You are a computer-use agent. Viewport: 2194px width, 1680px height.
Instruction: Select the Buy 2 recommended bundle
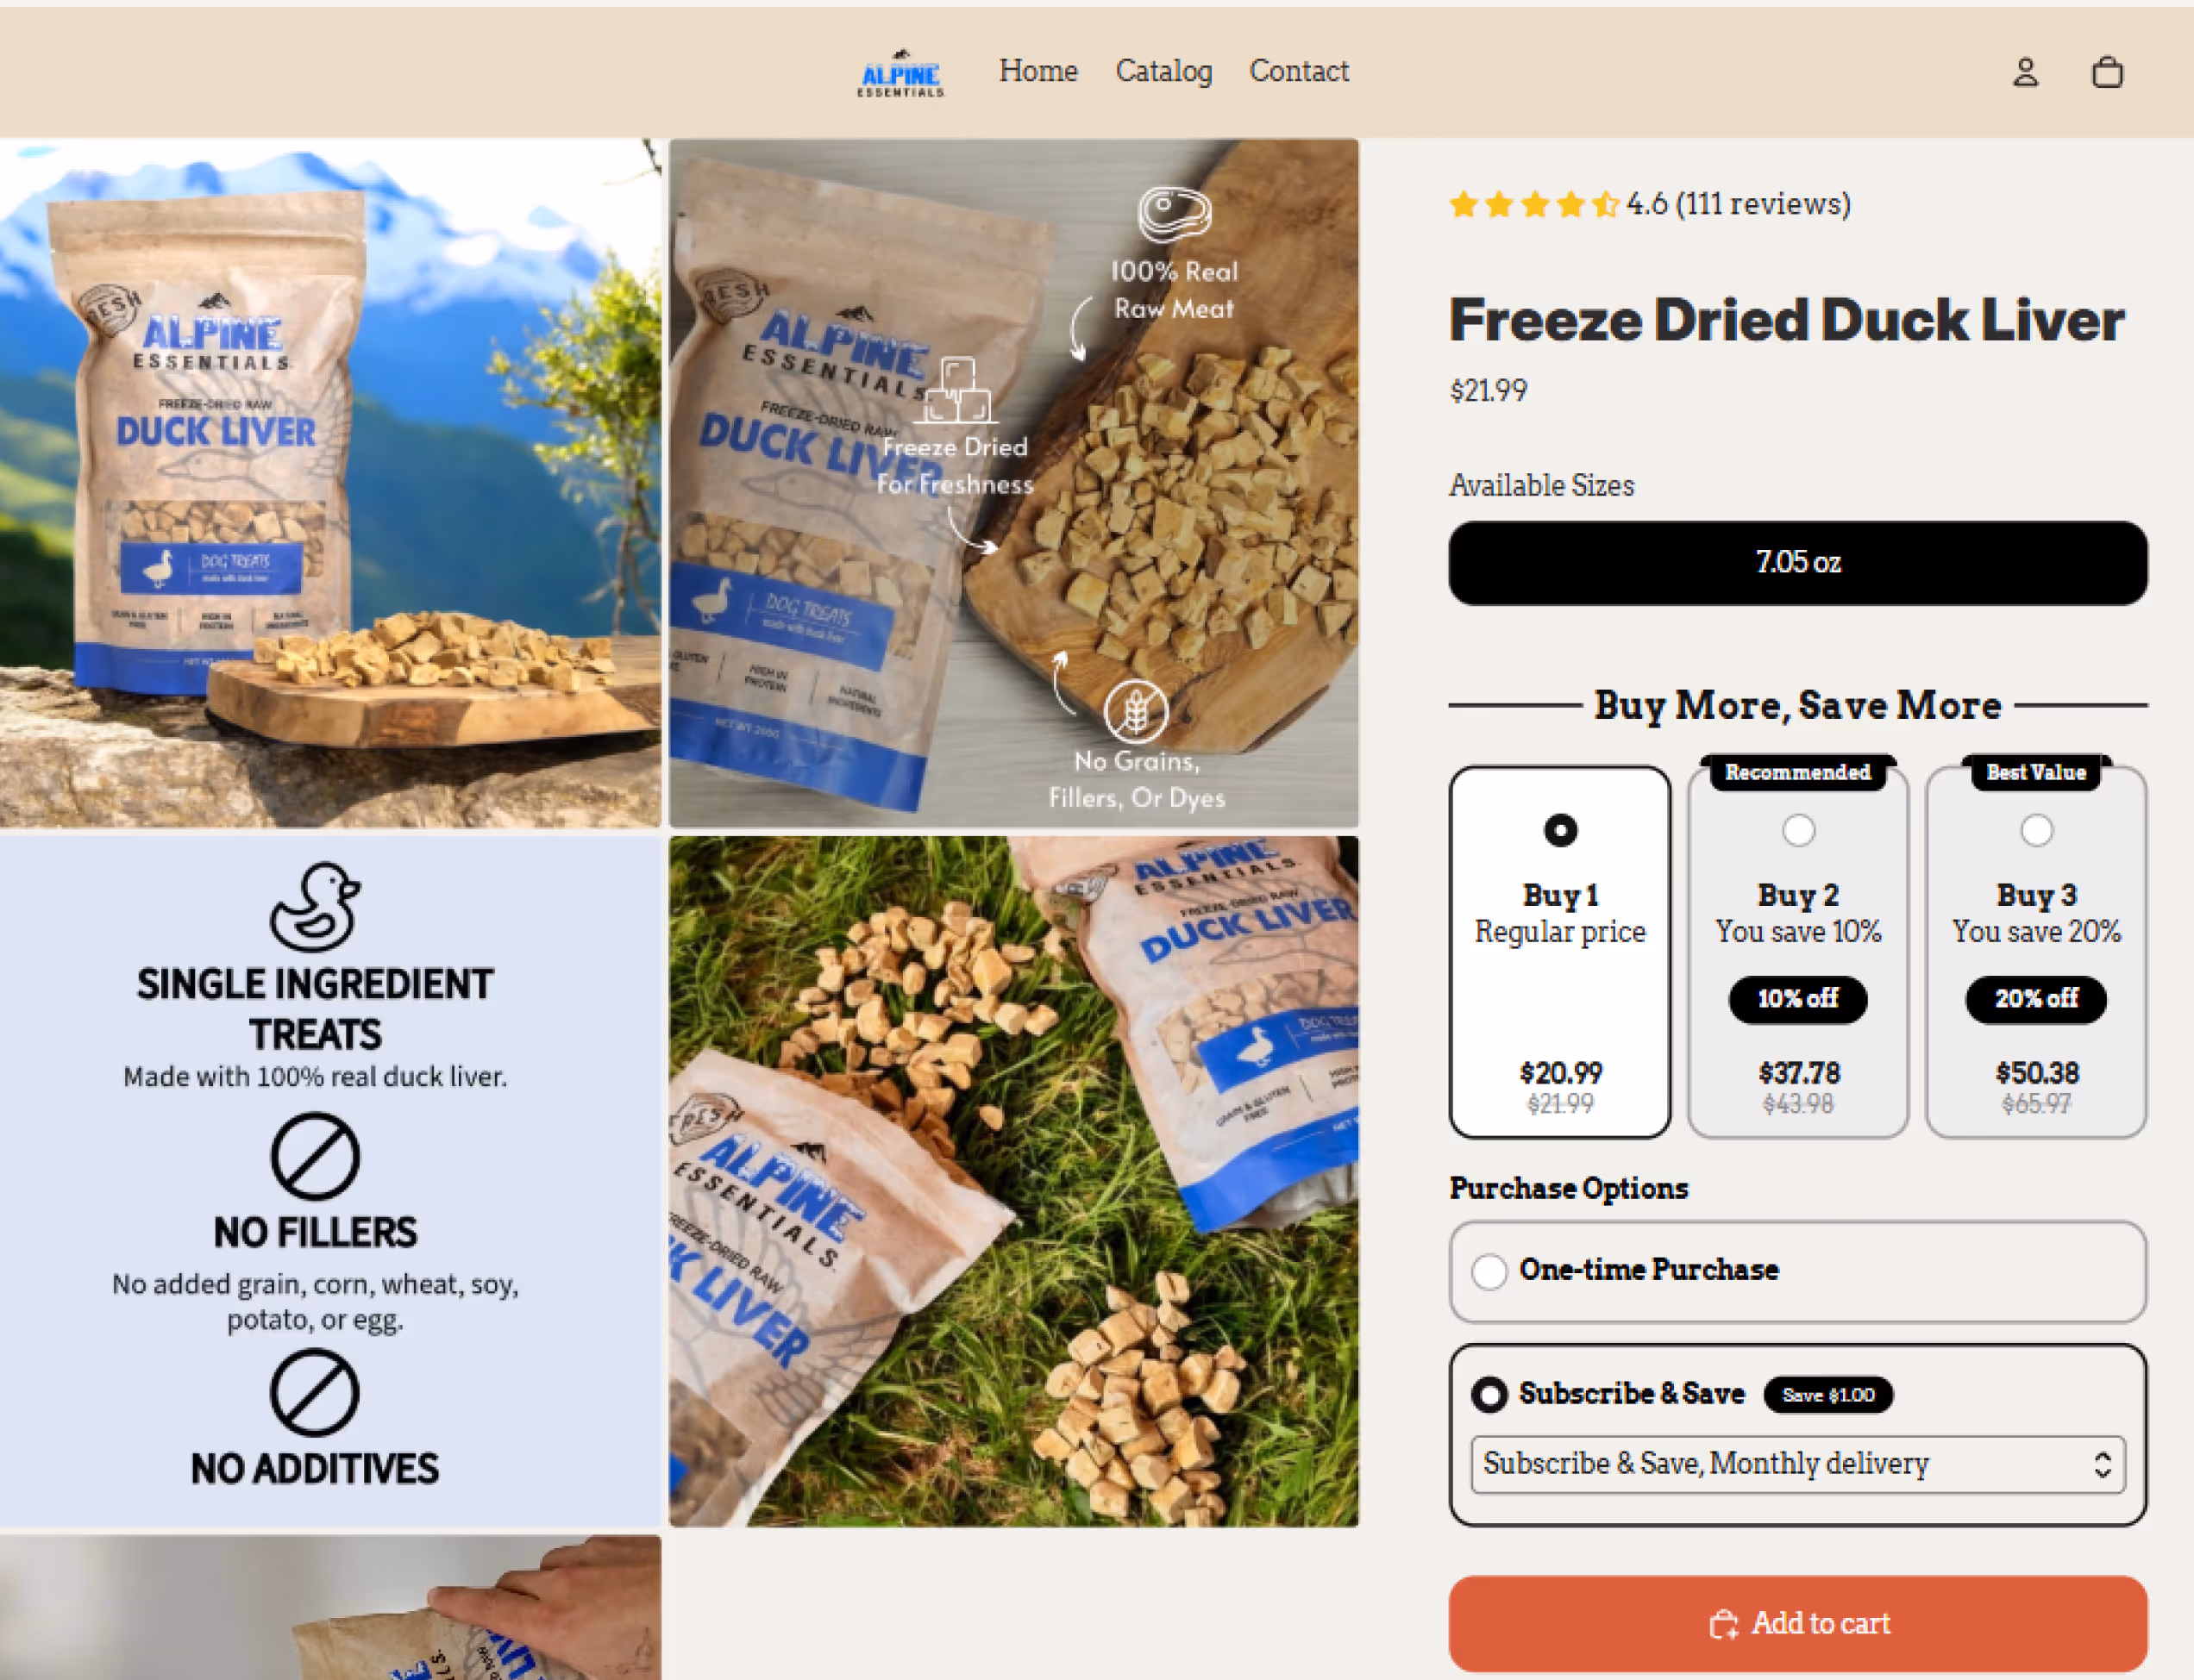[1798, 952]
